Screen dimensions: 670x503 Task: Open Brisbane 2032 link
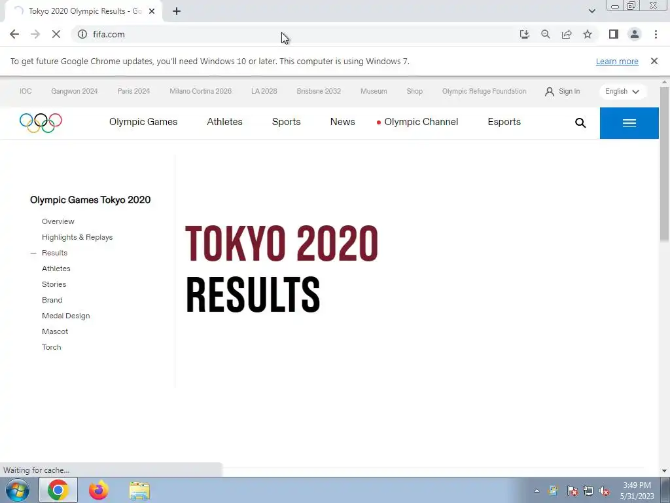coord(319,91)
